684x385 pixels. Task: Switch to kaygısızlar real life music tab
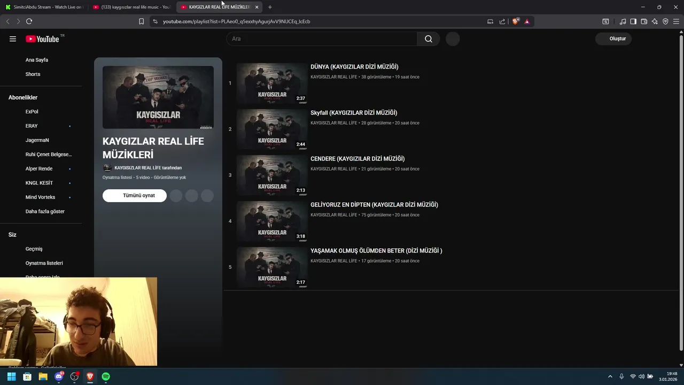pos(131,7)
